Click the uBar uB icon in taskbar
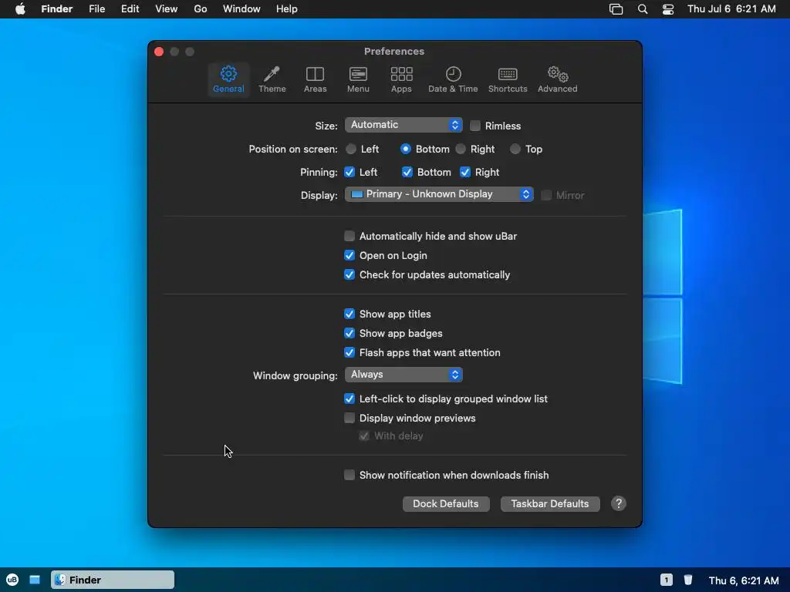This screenshot has width=790, height=592. pos(12,580)
